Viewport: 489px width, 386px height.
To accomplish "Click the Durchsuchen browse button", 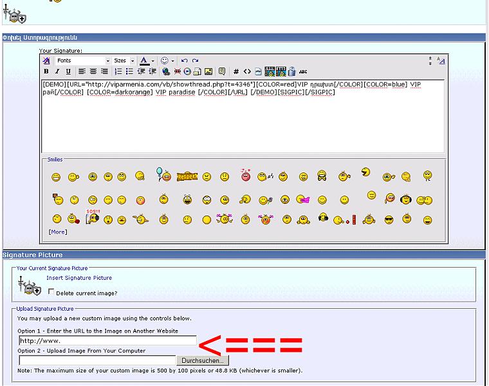I will click(201, 361).
